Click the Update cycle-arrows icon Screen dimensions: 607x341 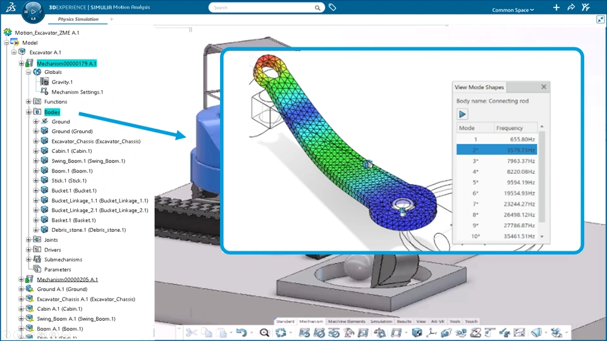(x=281, y=333)
